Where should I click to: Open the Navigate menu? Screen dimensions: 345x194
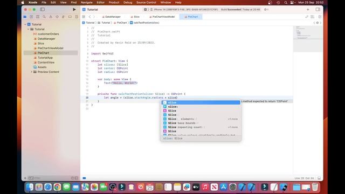pos(86,2)
